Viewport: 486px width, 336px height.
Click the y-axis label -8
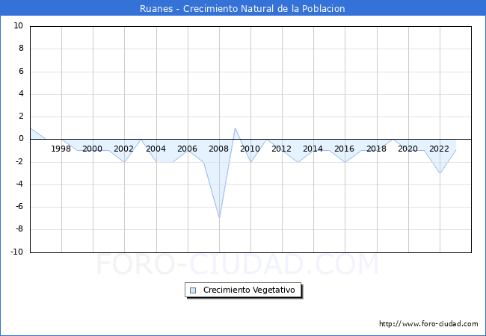coord(19,229)
